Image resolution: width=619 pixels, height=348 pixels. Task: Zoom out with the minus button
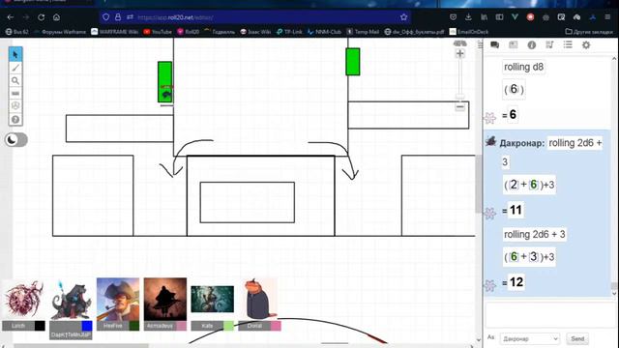[460, 107]
